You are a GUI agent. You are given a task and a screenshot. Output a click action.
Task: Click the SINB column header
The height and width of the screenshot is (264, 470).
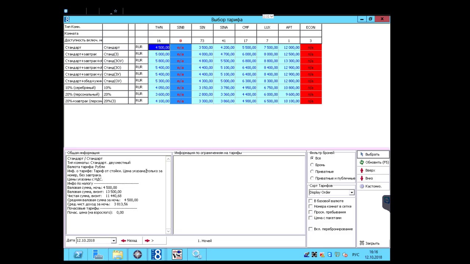[x=180, y=27]
